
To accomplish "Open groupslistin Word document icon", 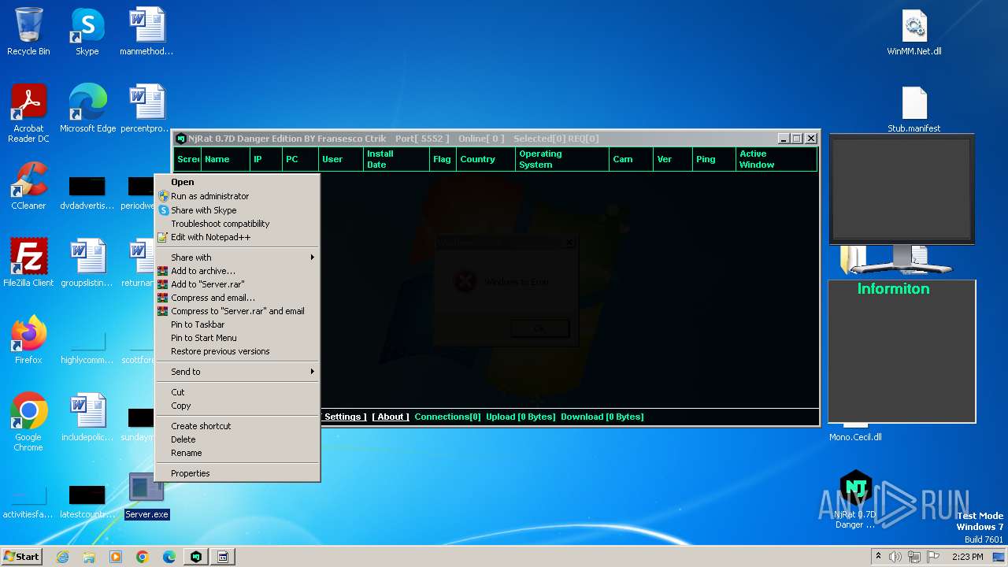I will (x=87, y=263).
